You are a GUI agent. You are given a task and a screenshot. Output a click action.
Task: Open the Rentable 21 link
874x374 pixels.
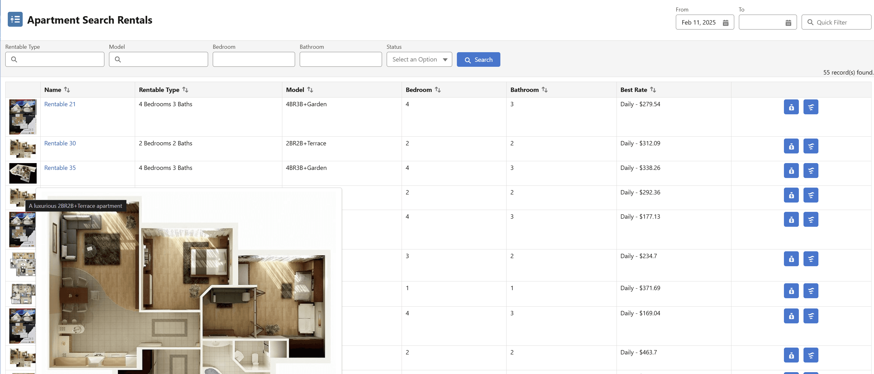point(60,104)
